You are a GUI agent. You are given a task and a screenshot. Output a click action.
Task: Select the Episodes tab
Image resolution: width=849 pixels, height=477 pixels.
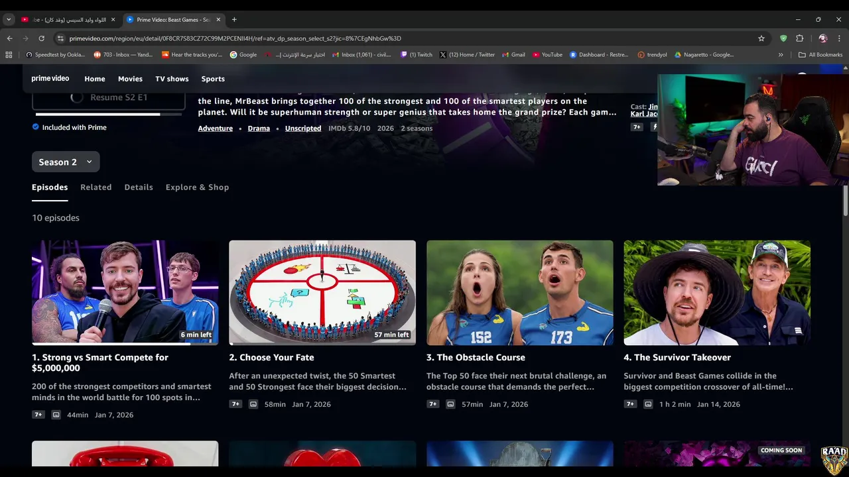(50, 187)
